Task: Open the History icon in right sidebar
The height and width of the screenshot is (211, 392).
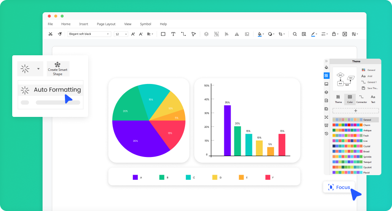Action: click(326, 133)
